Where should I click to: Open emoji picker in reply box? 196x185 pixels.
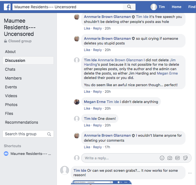click(x=162, y=158)
